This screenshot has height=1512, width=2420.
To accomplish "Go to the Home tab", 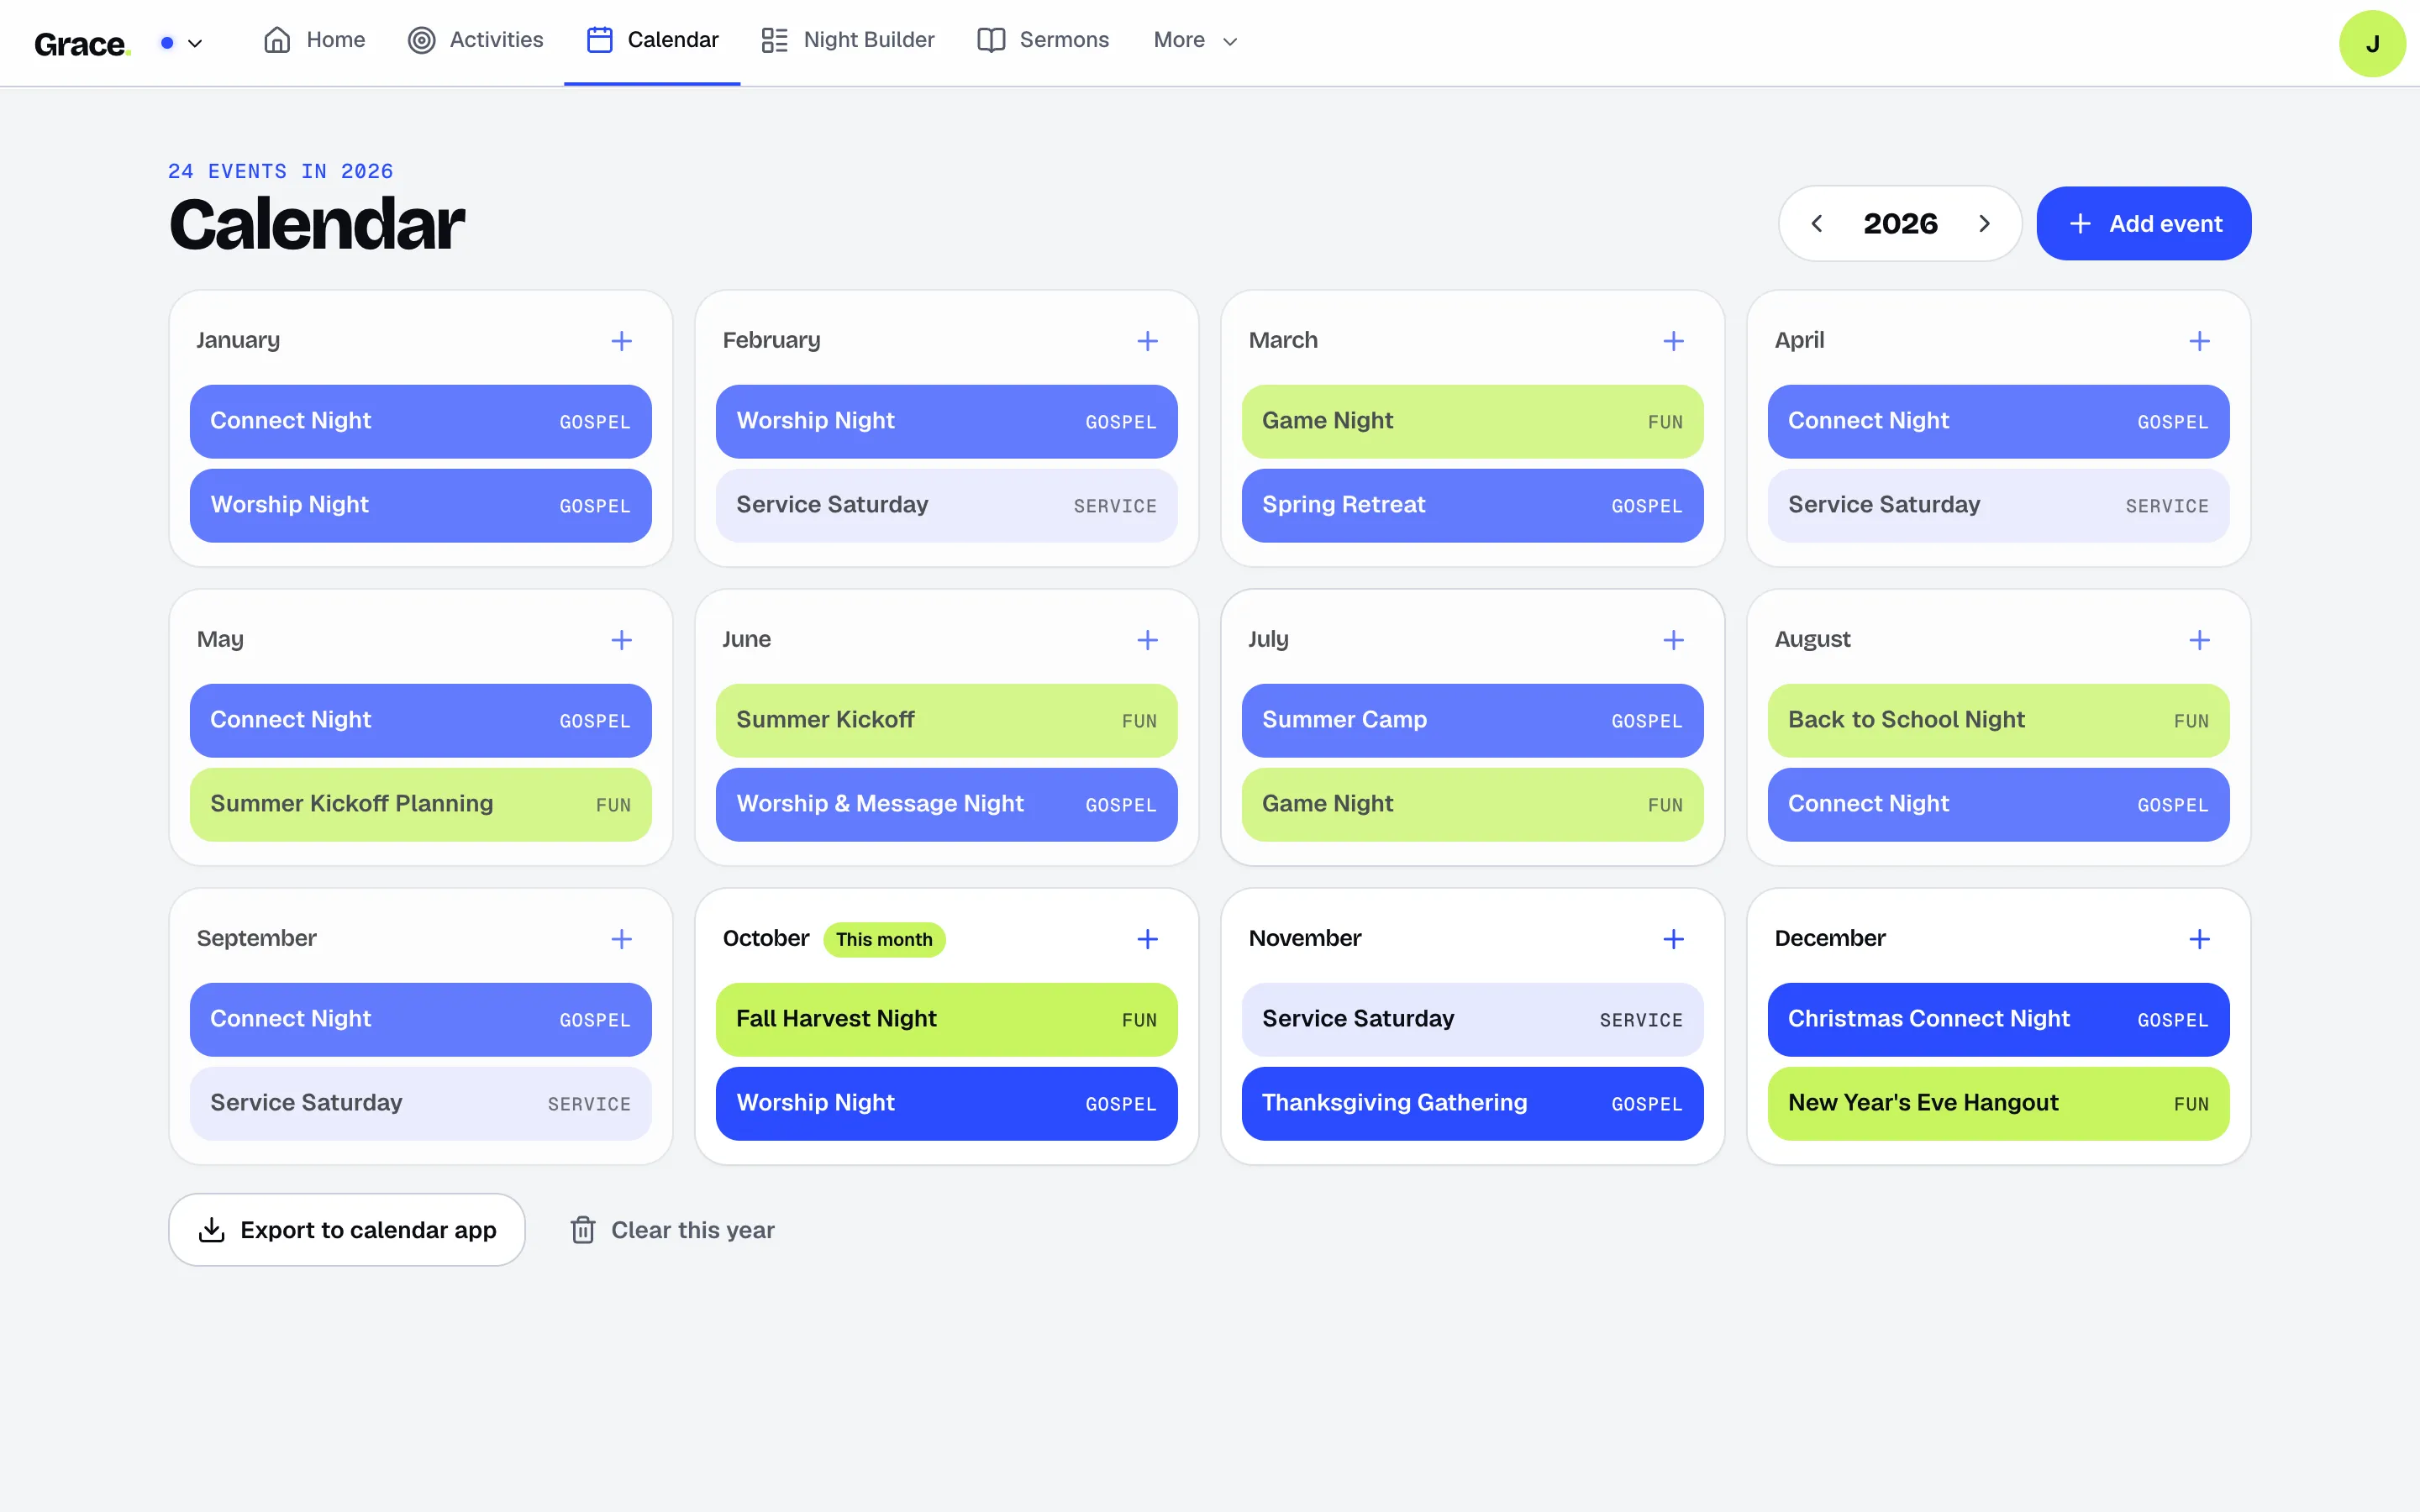I will (x=314, y=40).
